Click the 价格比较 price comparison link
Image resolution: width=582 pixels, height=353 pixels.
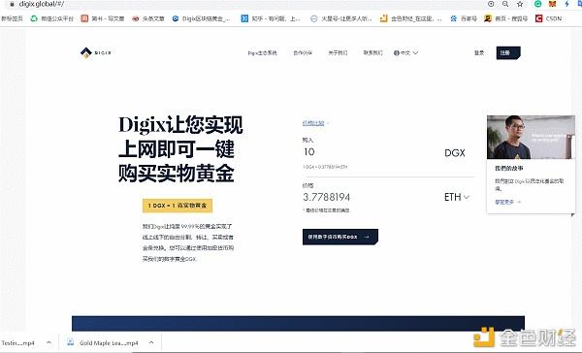click(x=313, y=123)
